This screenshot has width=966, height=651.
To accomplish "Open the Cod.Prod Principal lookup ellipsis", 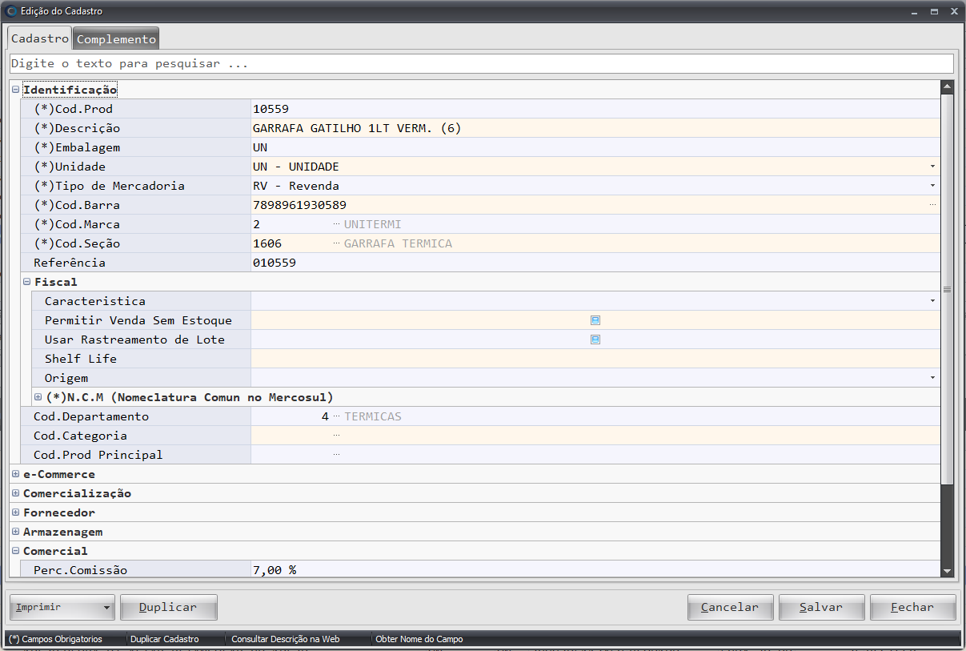I will (x=336, y=455).
